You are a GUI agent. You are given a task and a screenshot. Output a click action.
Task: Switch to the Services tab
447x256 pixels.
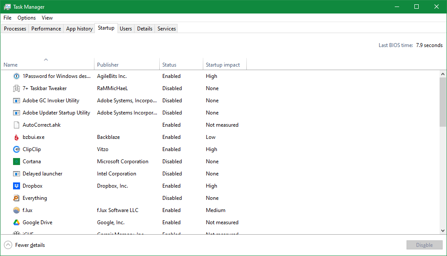(x=166, y=28)
